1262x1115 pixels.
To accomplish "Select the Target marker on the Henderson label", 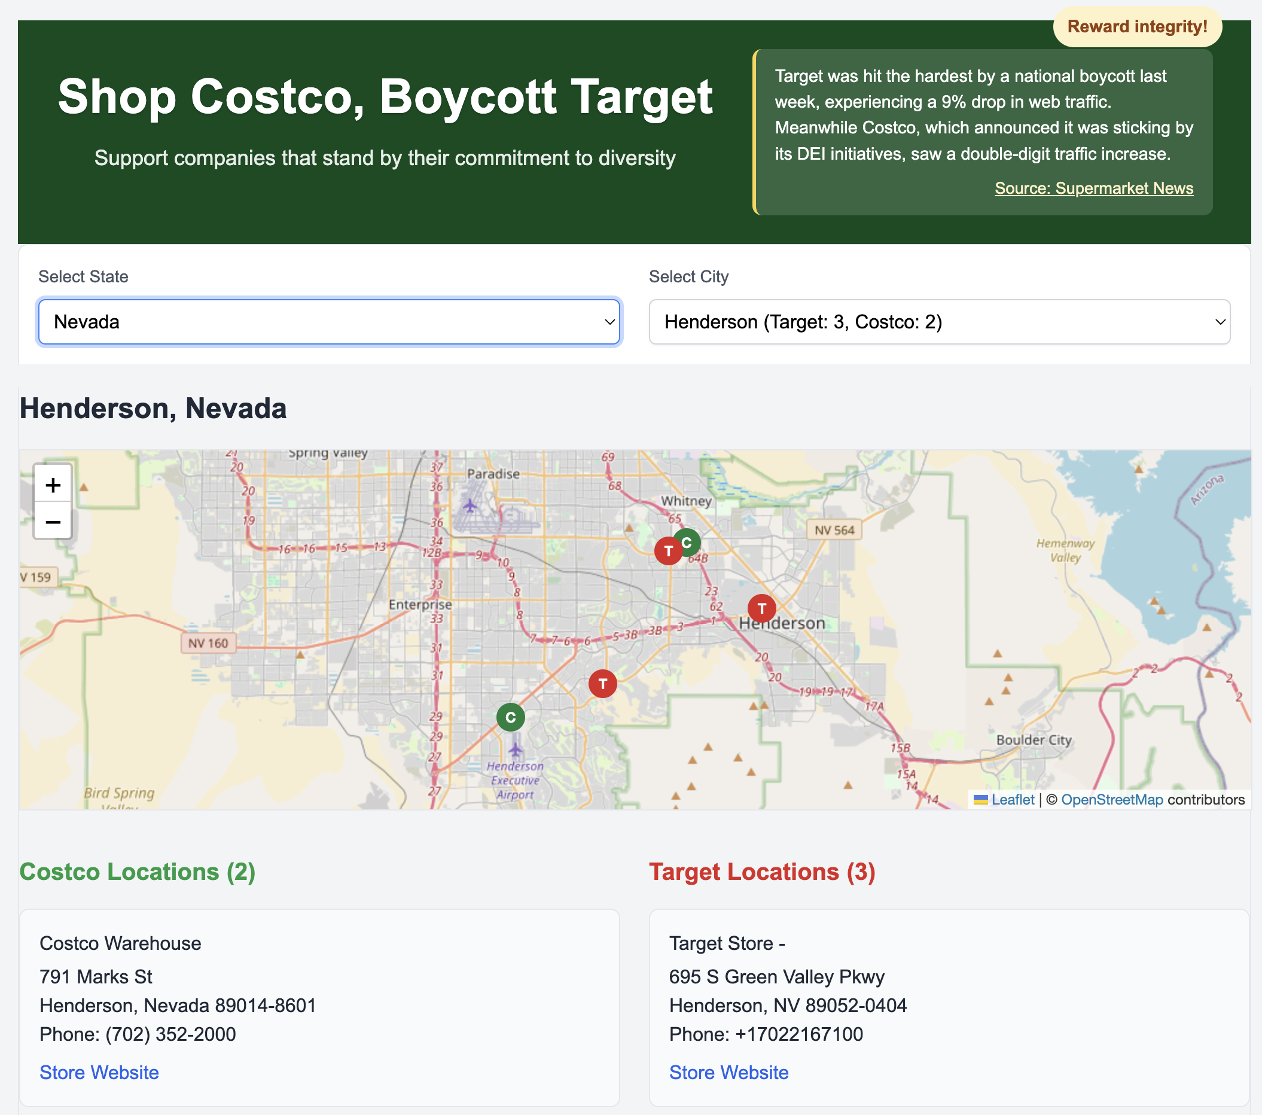I will click(x=762, y=608).
